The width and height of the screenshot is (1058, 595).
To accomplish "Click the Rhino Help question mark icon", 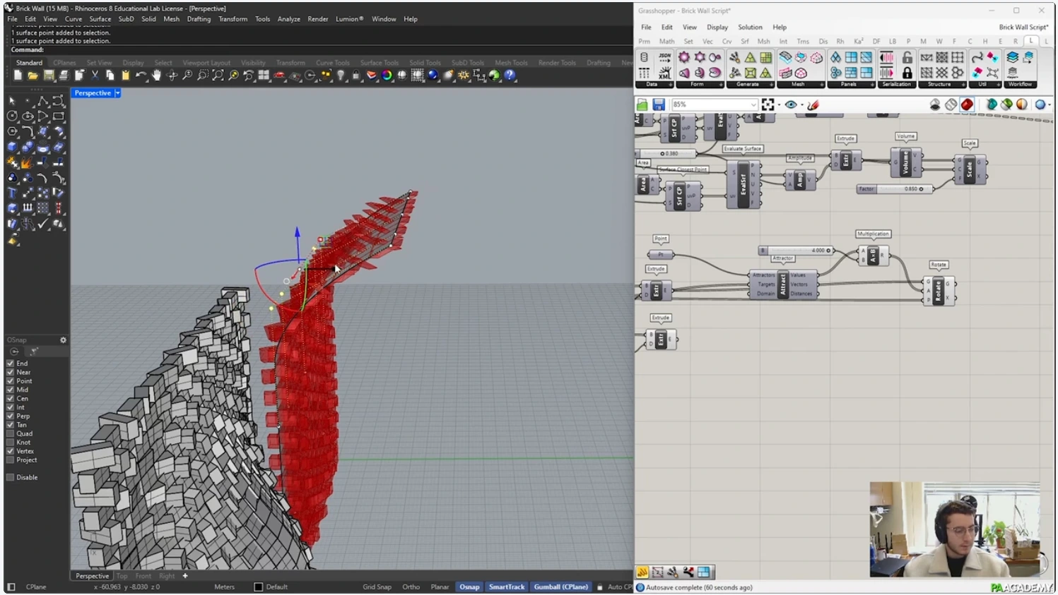I will 510,75.
